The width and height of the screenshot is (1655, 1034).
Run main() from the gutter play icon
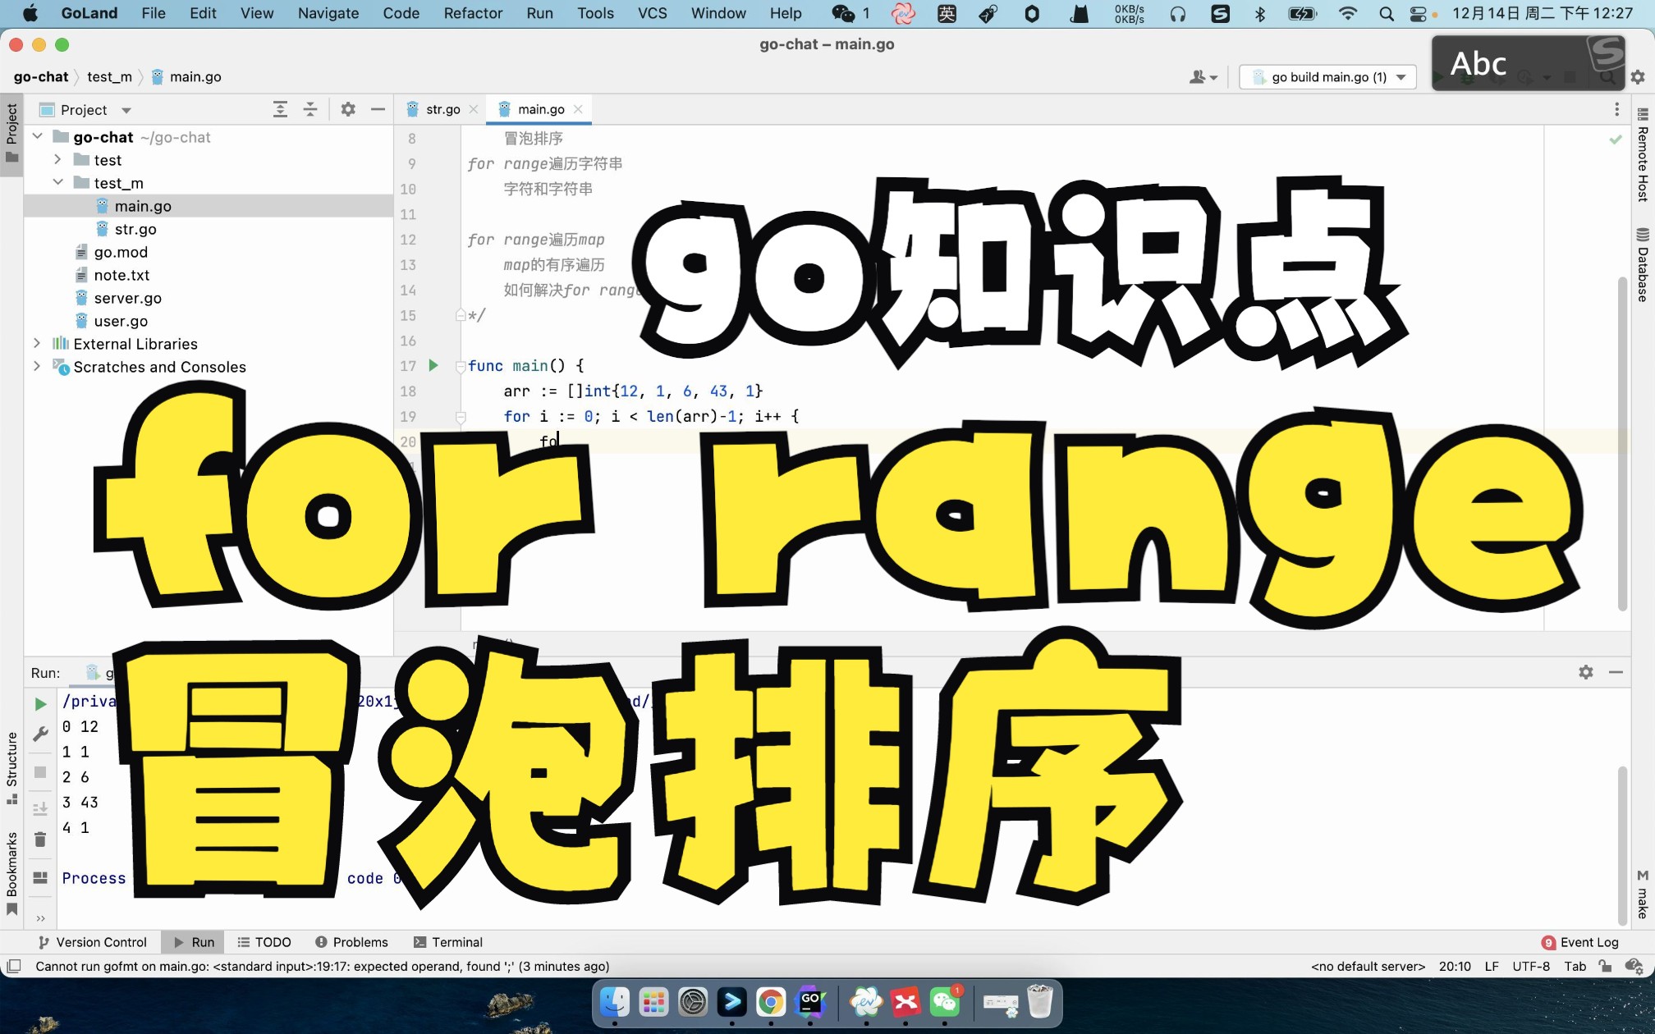point(433,366)
